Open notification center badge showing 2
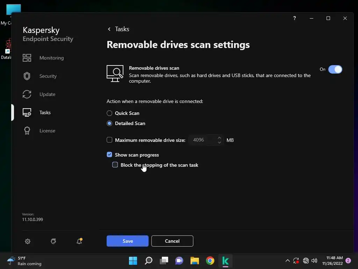The height and width of the screenshot is (269, 358). click(348, 261)
